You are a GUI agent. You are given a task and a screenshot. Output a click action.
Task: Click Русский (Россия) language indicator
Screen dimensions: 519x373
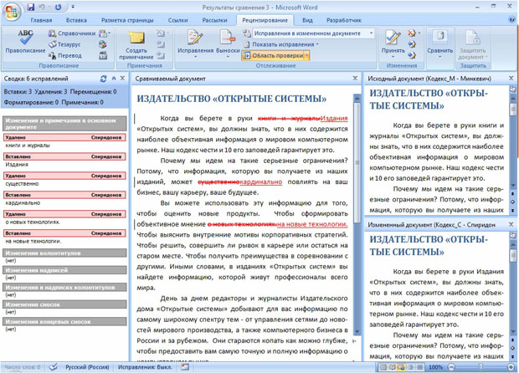coord(87,367)
